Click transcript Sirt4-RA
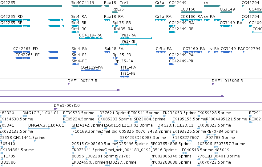Viewport: 262px width, 167px height. (x=75, y=20)
